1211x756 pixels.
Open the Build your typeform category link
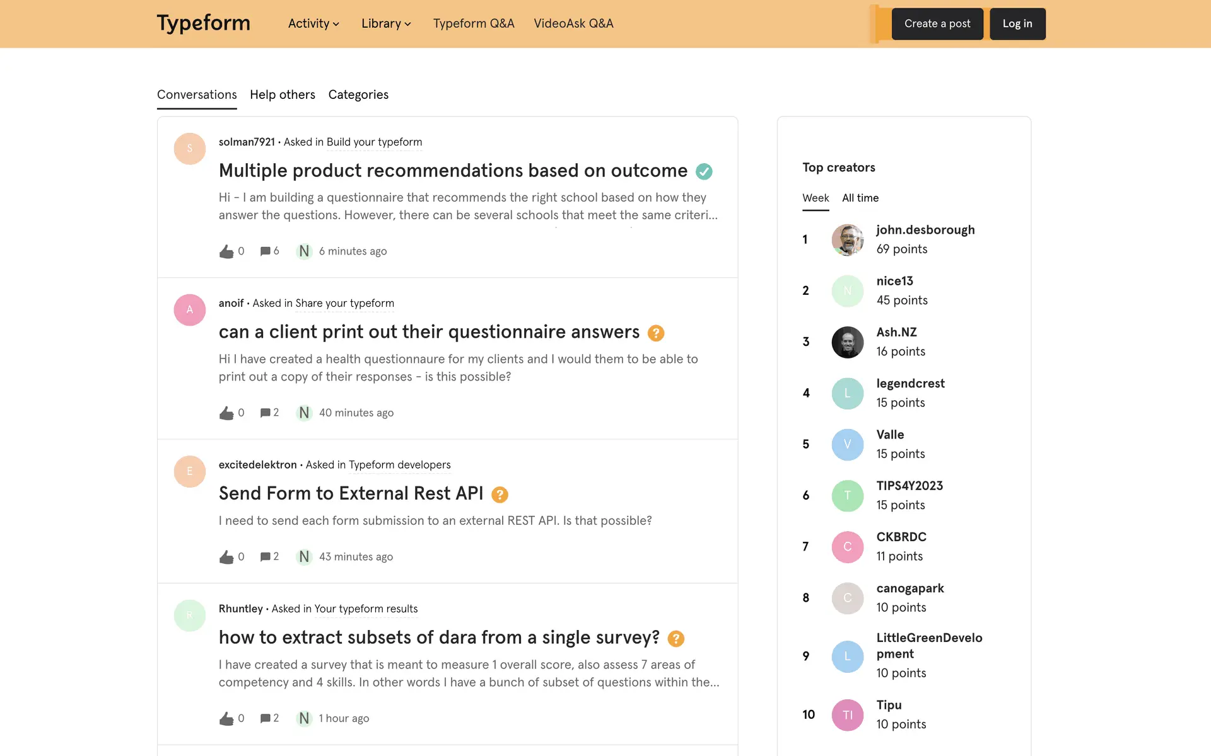pyautogui.click(x=374, y=142)
